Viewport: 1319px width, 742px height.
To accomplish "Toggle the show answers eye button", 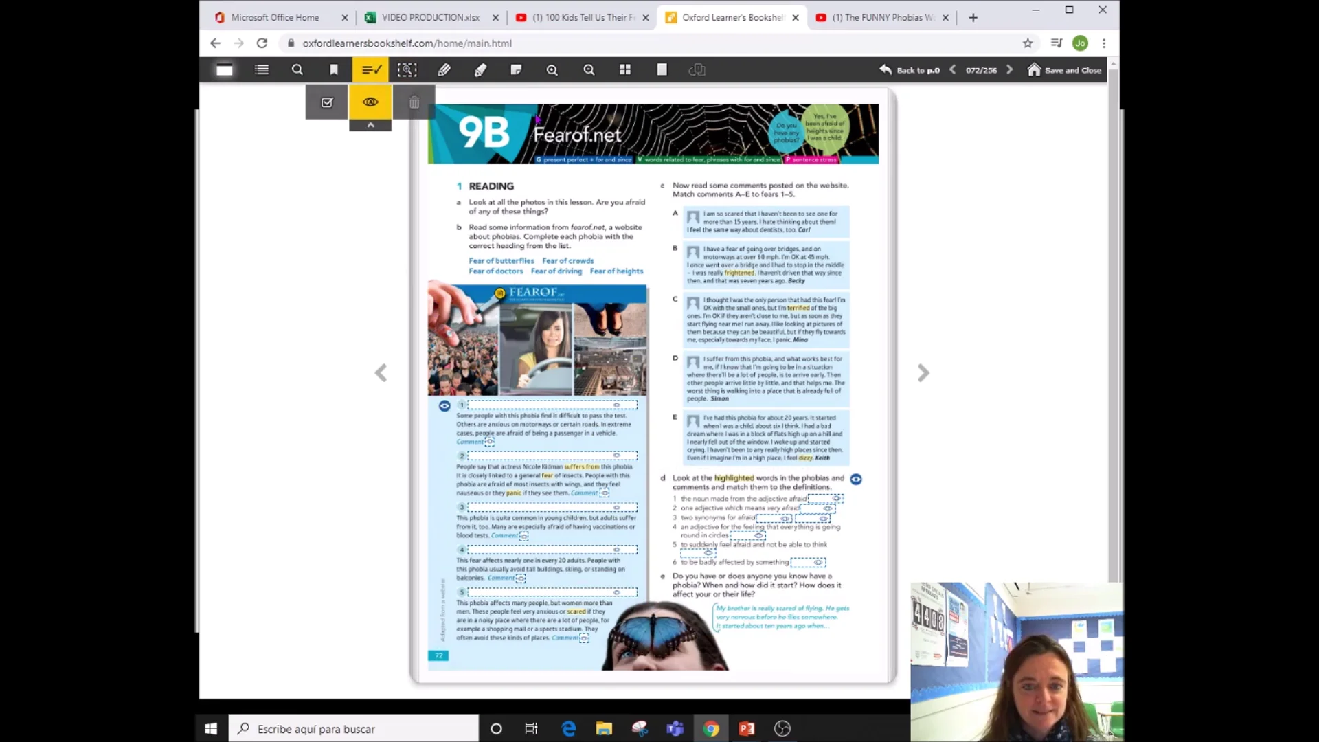I will (370, 102).
